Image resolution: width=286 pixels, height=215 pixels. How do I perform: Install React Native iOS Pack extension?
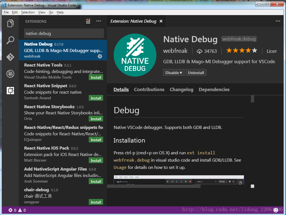pos(96,160)
